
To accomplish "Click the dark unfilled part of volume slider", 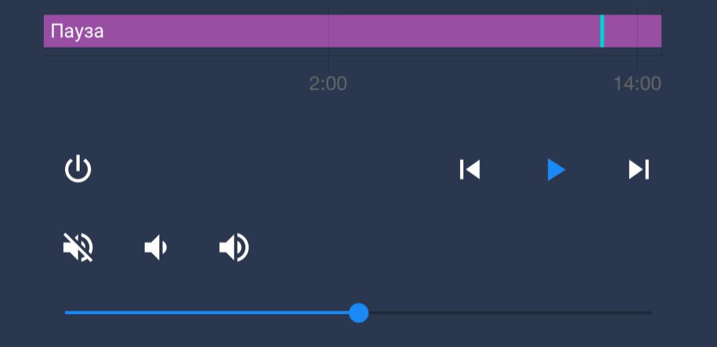I will pyautogui.click(x=510, y=313).
